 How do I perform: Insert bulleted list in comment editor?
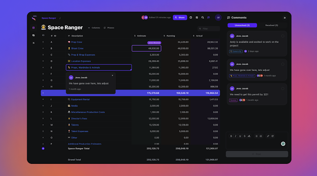coord(256,136)
